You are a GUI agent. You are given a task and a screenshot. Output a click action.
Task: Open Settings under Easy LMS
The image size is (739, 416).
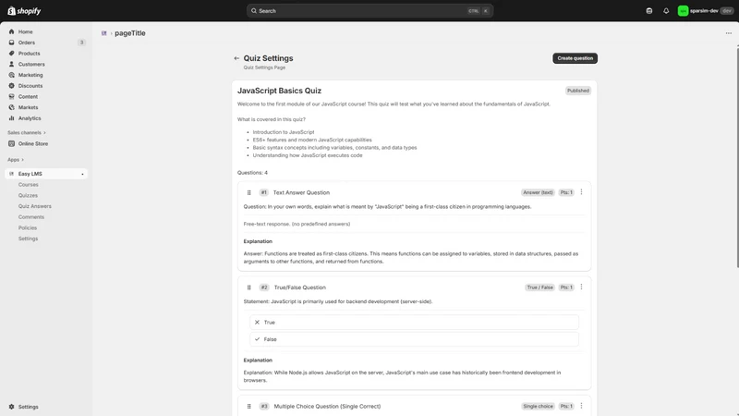(28, 239)
